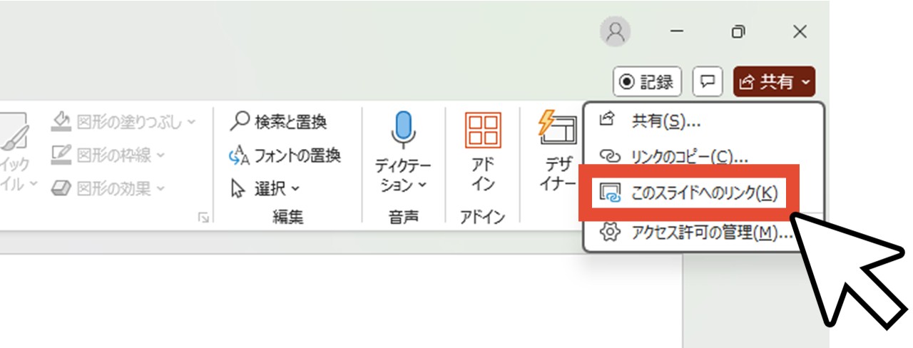The height and width of the screenshot is (348, 913).
Task: Click the cursor arrow icon beside 選択
Action: coord(238,188)
